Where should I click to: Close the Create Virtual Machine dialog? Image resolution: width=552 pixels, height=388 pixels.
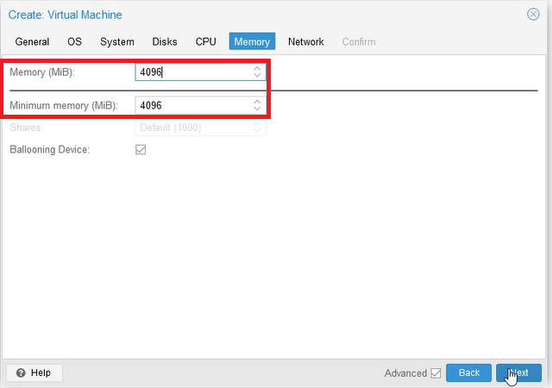(x=533, y=15)
